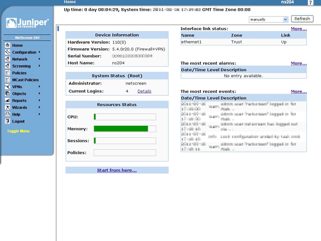Click the Home icon in sidebar
321x241 pixels.
(x=7, y=45)
